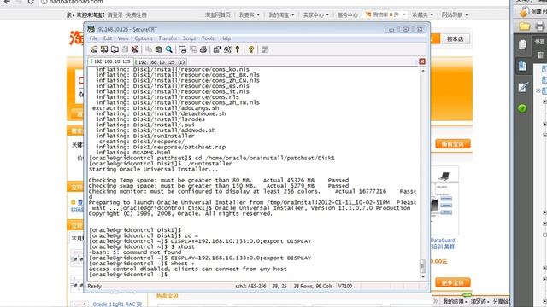
Task: Click 'Oracle 11gR1 RAC' link at page bottom
Action: click(117, 304)
